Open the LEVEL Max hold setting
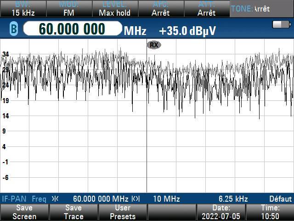The width and height of the screenshot is (294, 221). point(114,9)
